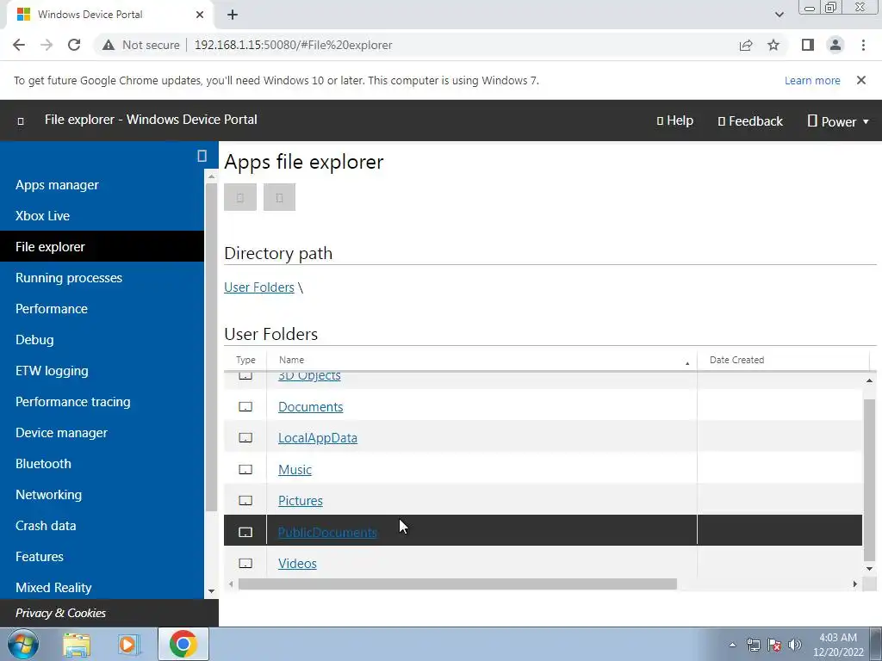Click the first gray toolbar button under Apps file explorer
The image size is (882, 661).
[240, 197]
